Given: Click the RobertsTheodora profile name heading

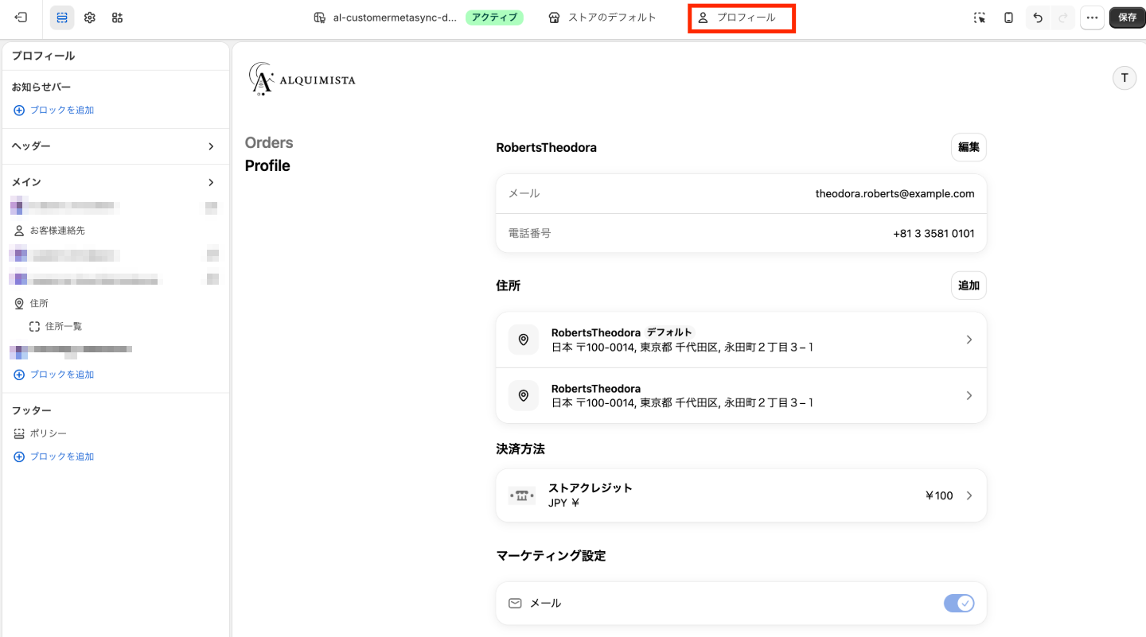Looking at the screenshot, I should 546,147.
